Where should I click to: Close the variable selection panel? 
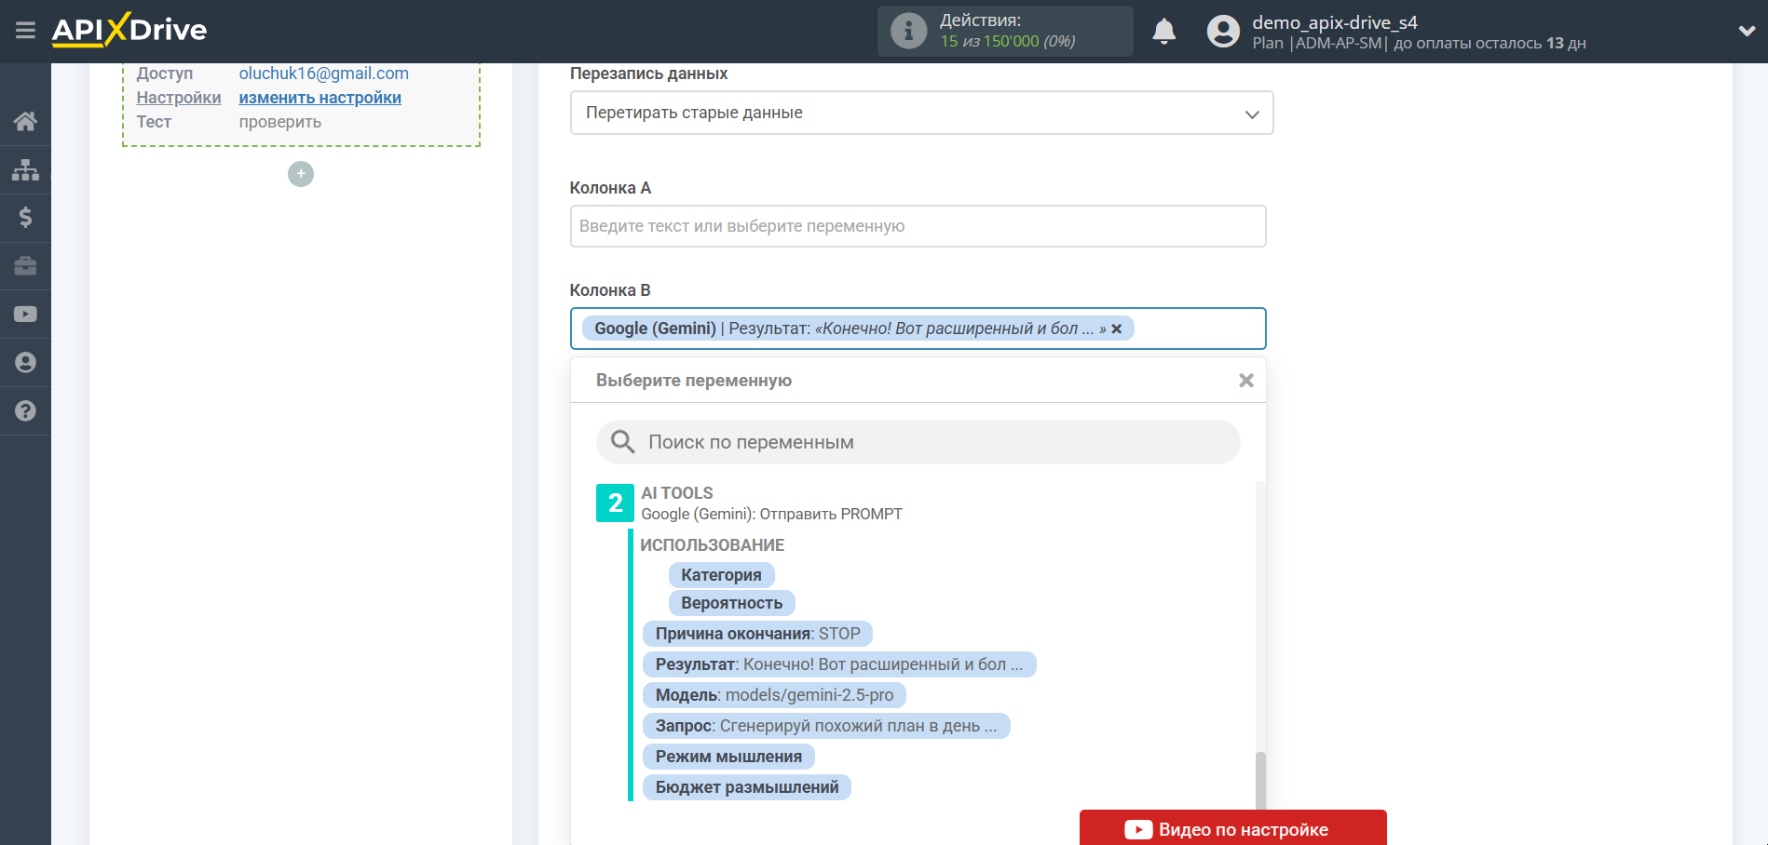pyautogui.click(x=1245, y=381)
